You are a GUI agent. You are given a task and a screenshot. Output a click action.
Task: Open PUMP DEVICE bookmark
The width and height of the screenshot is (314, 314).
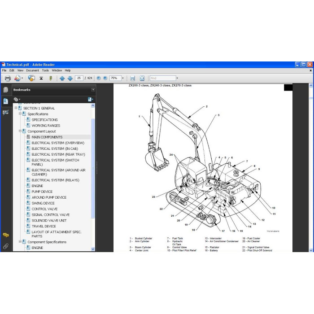coord(42,192)
